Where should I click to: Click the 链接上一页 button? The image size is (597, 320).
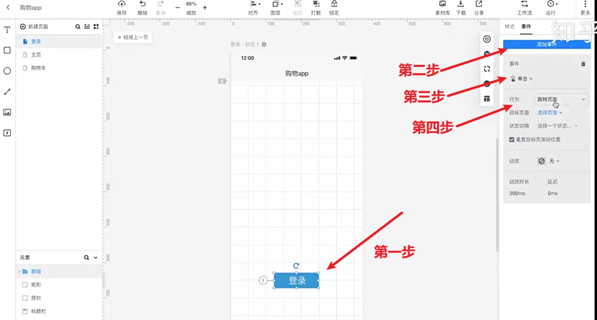[x=133, y=37]
